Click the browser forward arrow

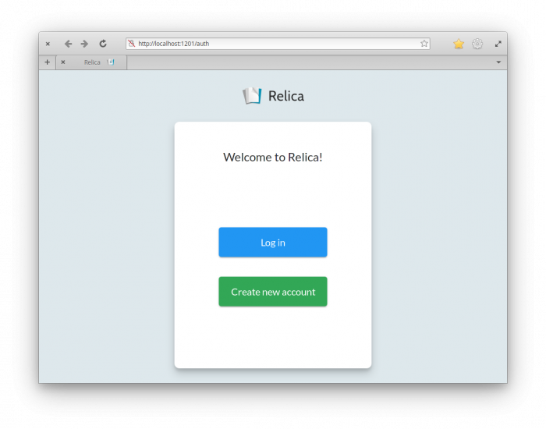[x=84, y=44]
